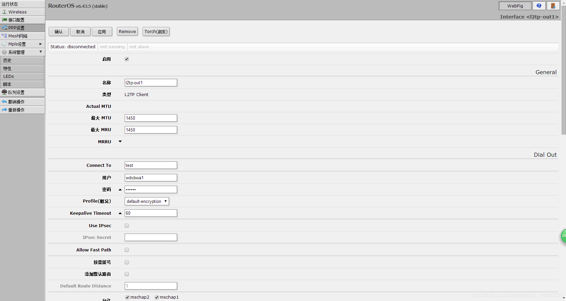Click the Mpls设置 icon
The image size is (566, 301).
(4, 44)
